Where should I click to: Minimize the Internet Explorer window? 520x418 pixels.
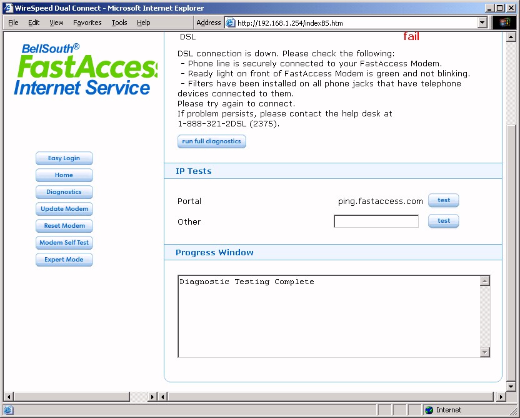pyautogui.click(x=489, y=8)
